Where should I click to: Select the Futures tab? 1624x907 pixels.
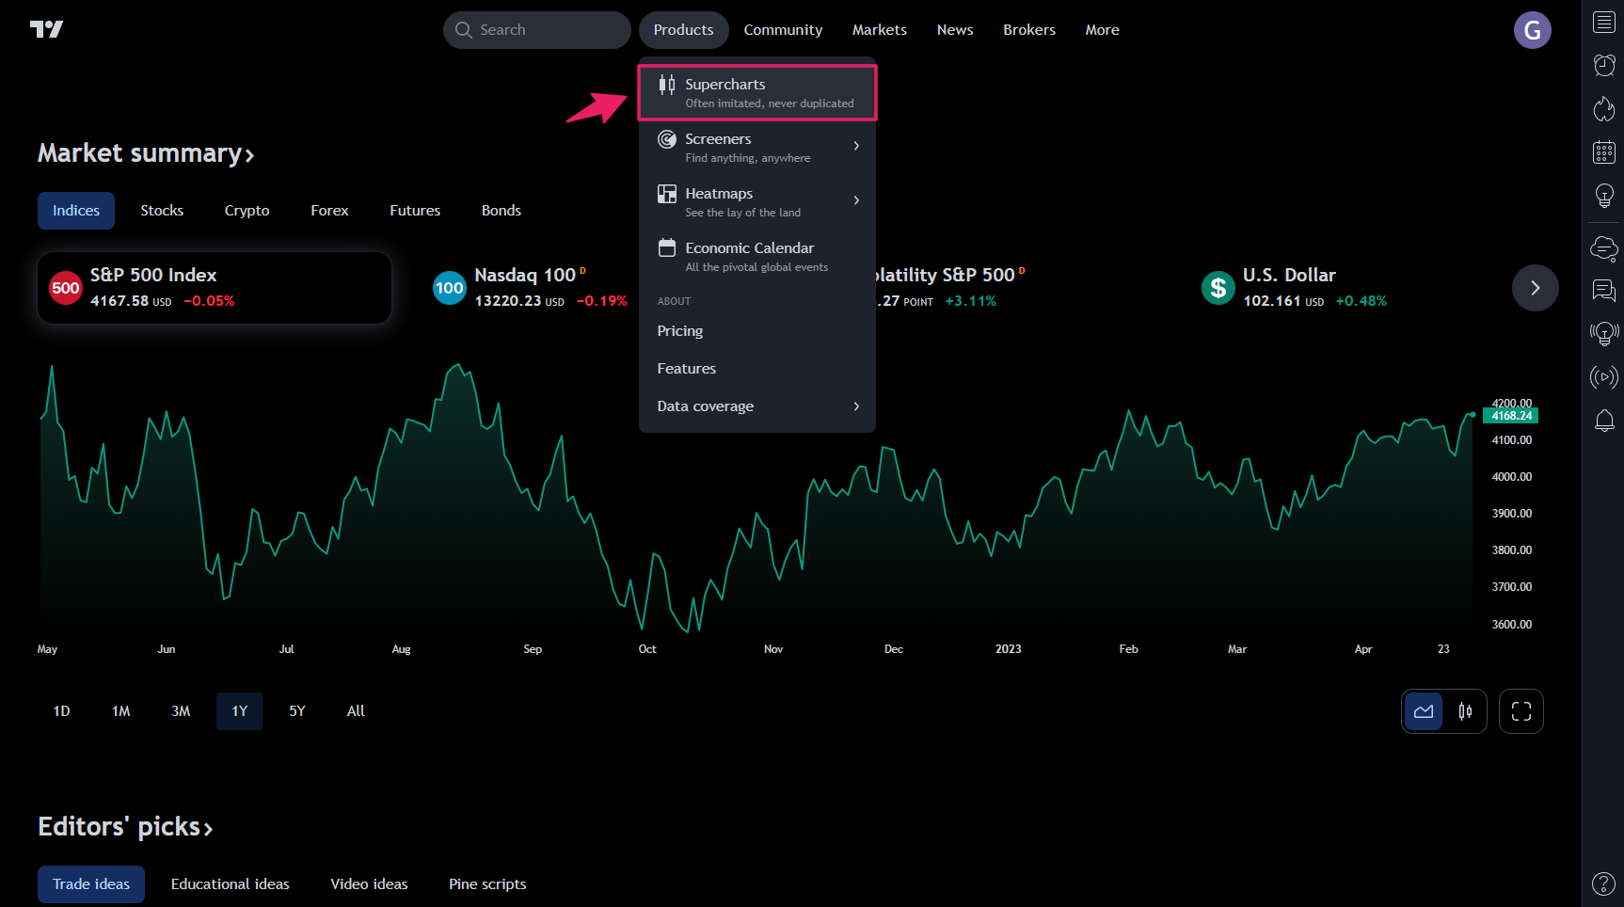[x=415, y=211]
